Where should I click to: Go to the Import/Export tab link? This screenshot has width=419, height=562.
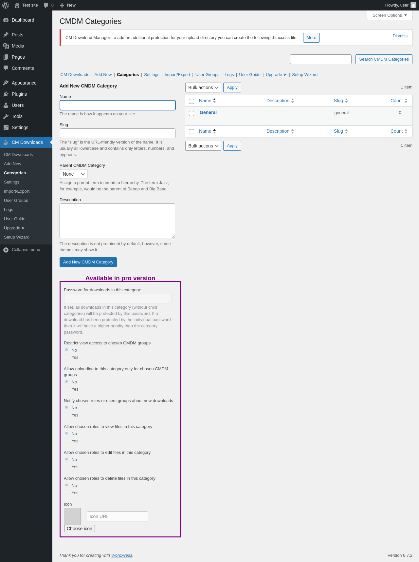pyautogui.click(x=177, y=75)
